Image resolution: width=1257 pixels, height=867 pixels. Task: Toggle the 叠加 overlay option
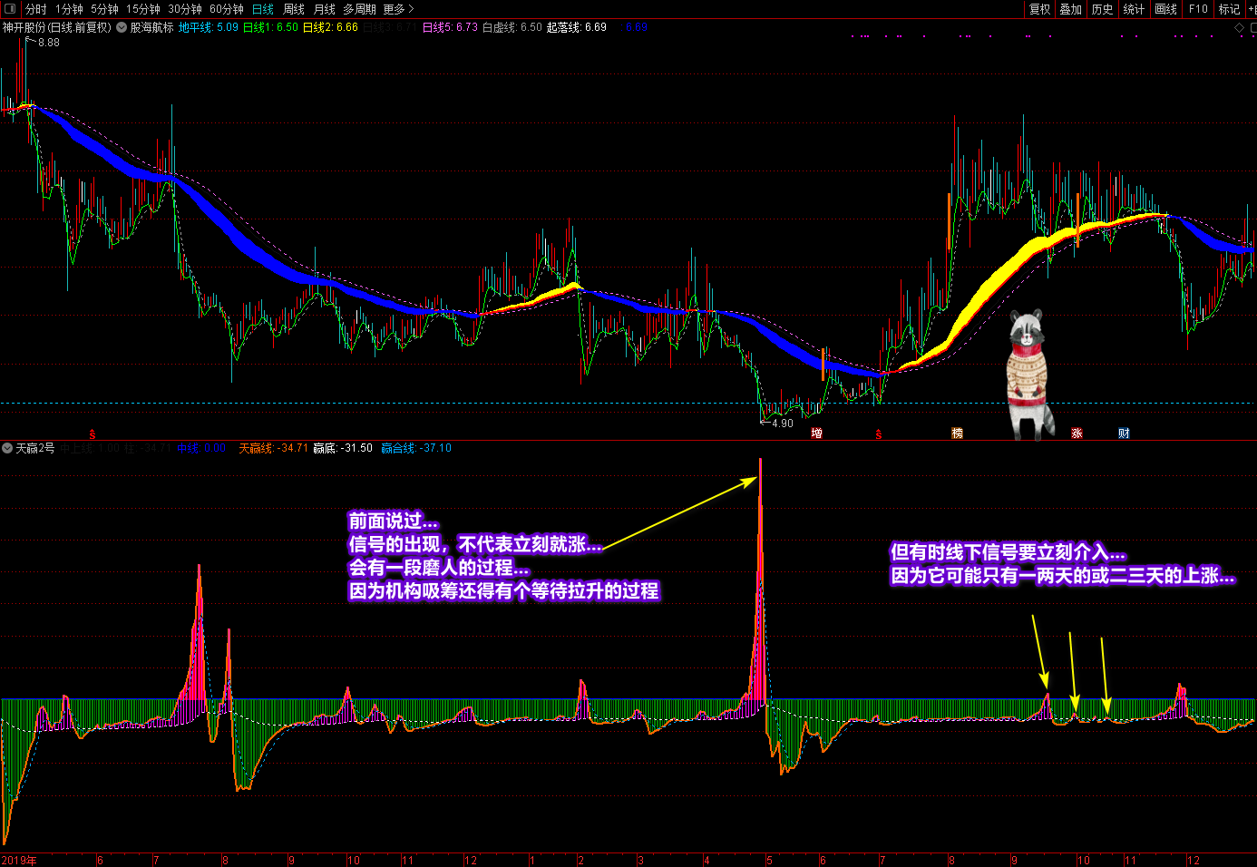pos(1071,9)
